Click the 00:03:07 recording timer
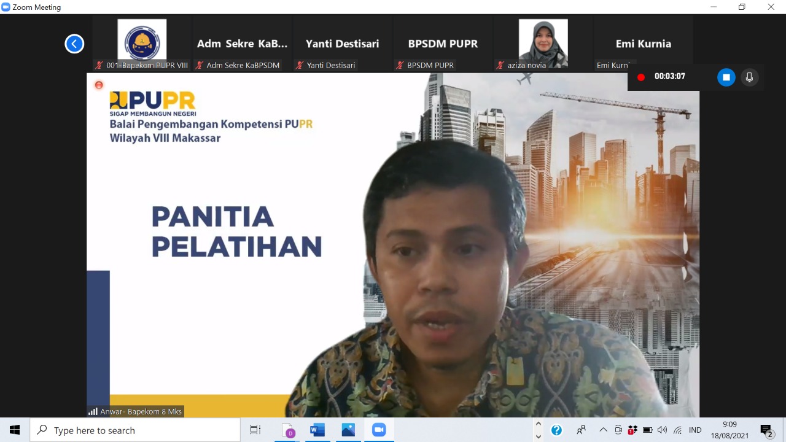This screenshot has height=442, width=786. tap(669, 77)
